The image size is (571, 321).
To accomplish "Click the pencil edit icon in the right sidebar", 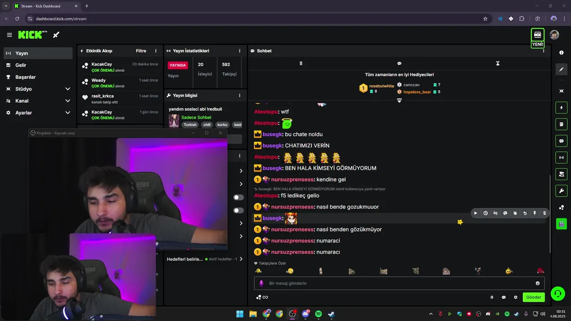I will (x=561, y=69).
